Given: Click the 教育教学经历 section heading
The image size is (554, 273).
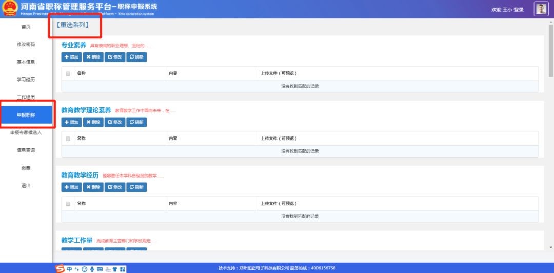Looking at the screenshot, I should tap(80, 175).
